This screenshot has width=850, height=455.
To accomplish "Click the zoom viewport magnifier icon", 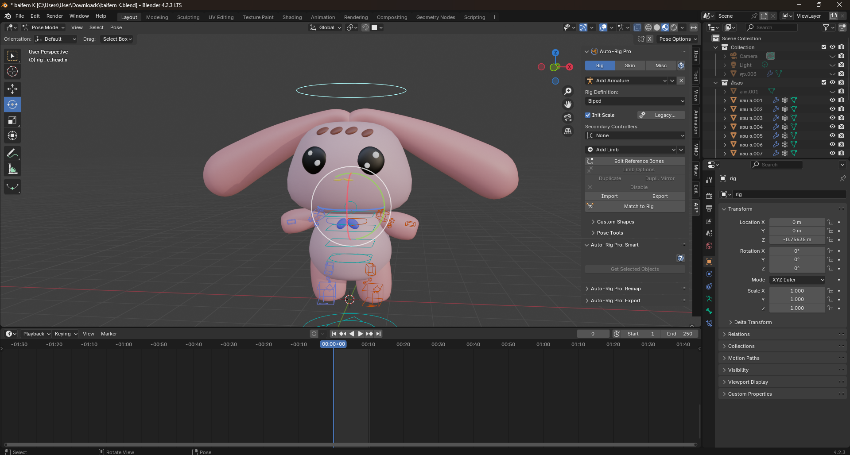I will pyautogui.click(x=568, y=91).
